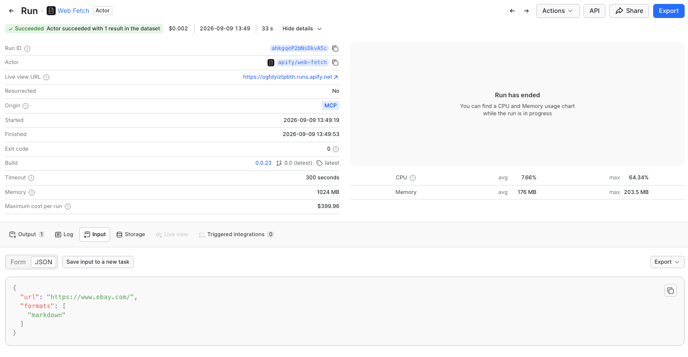
Task: Switch input view to JSON
Action: pyautogui.click(x=43, y=262)
